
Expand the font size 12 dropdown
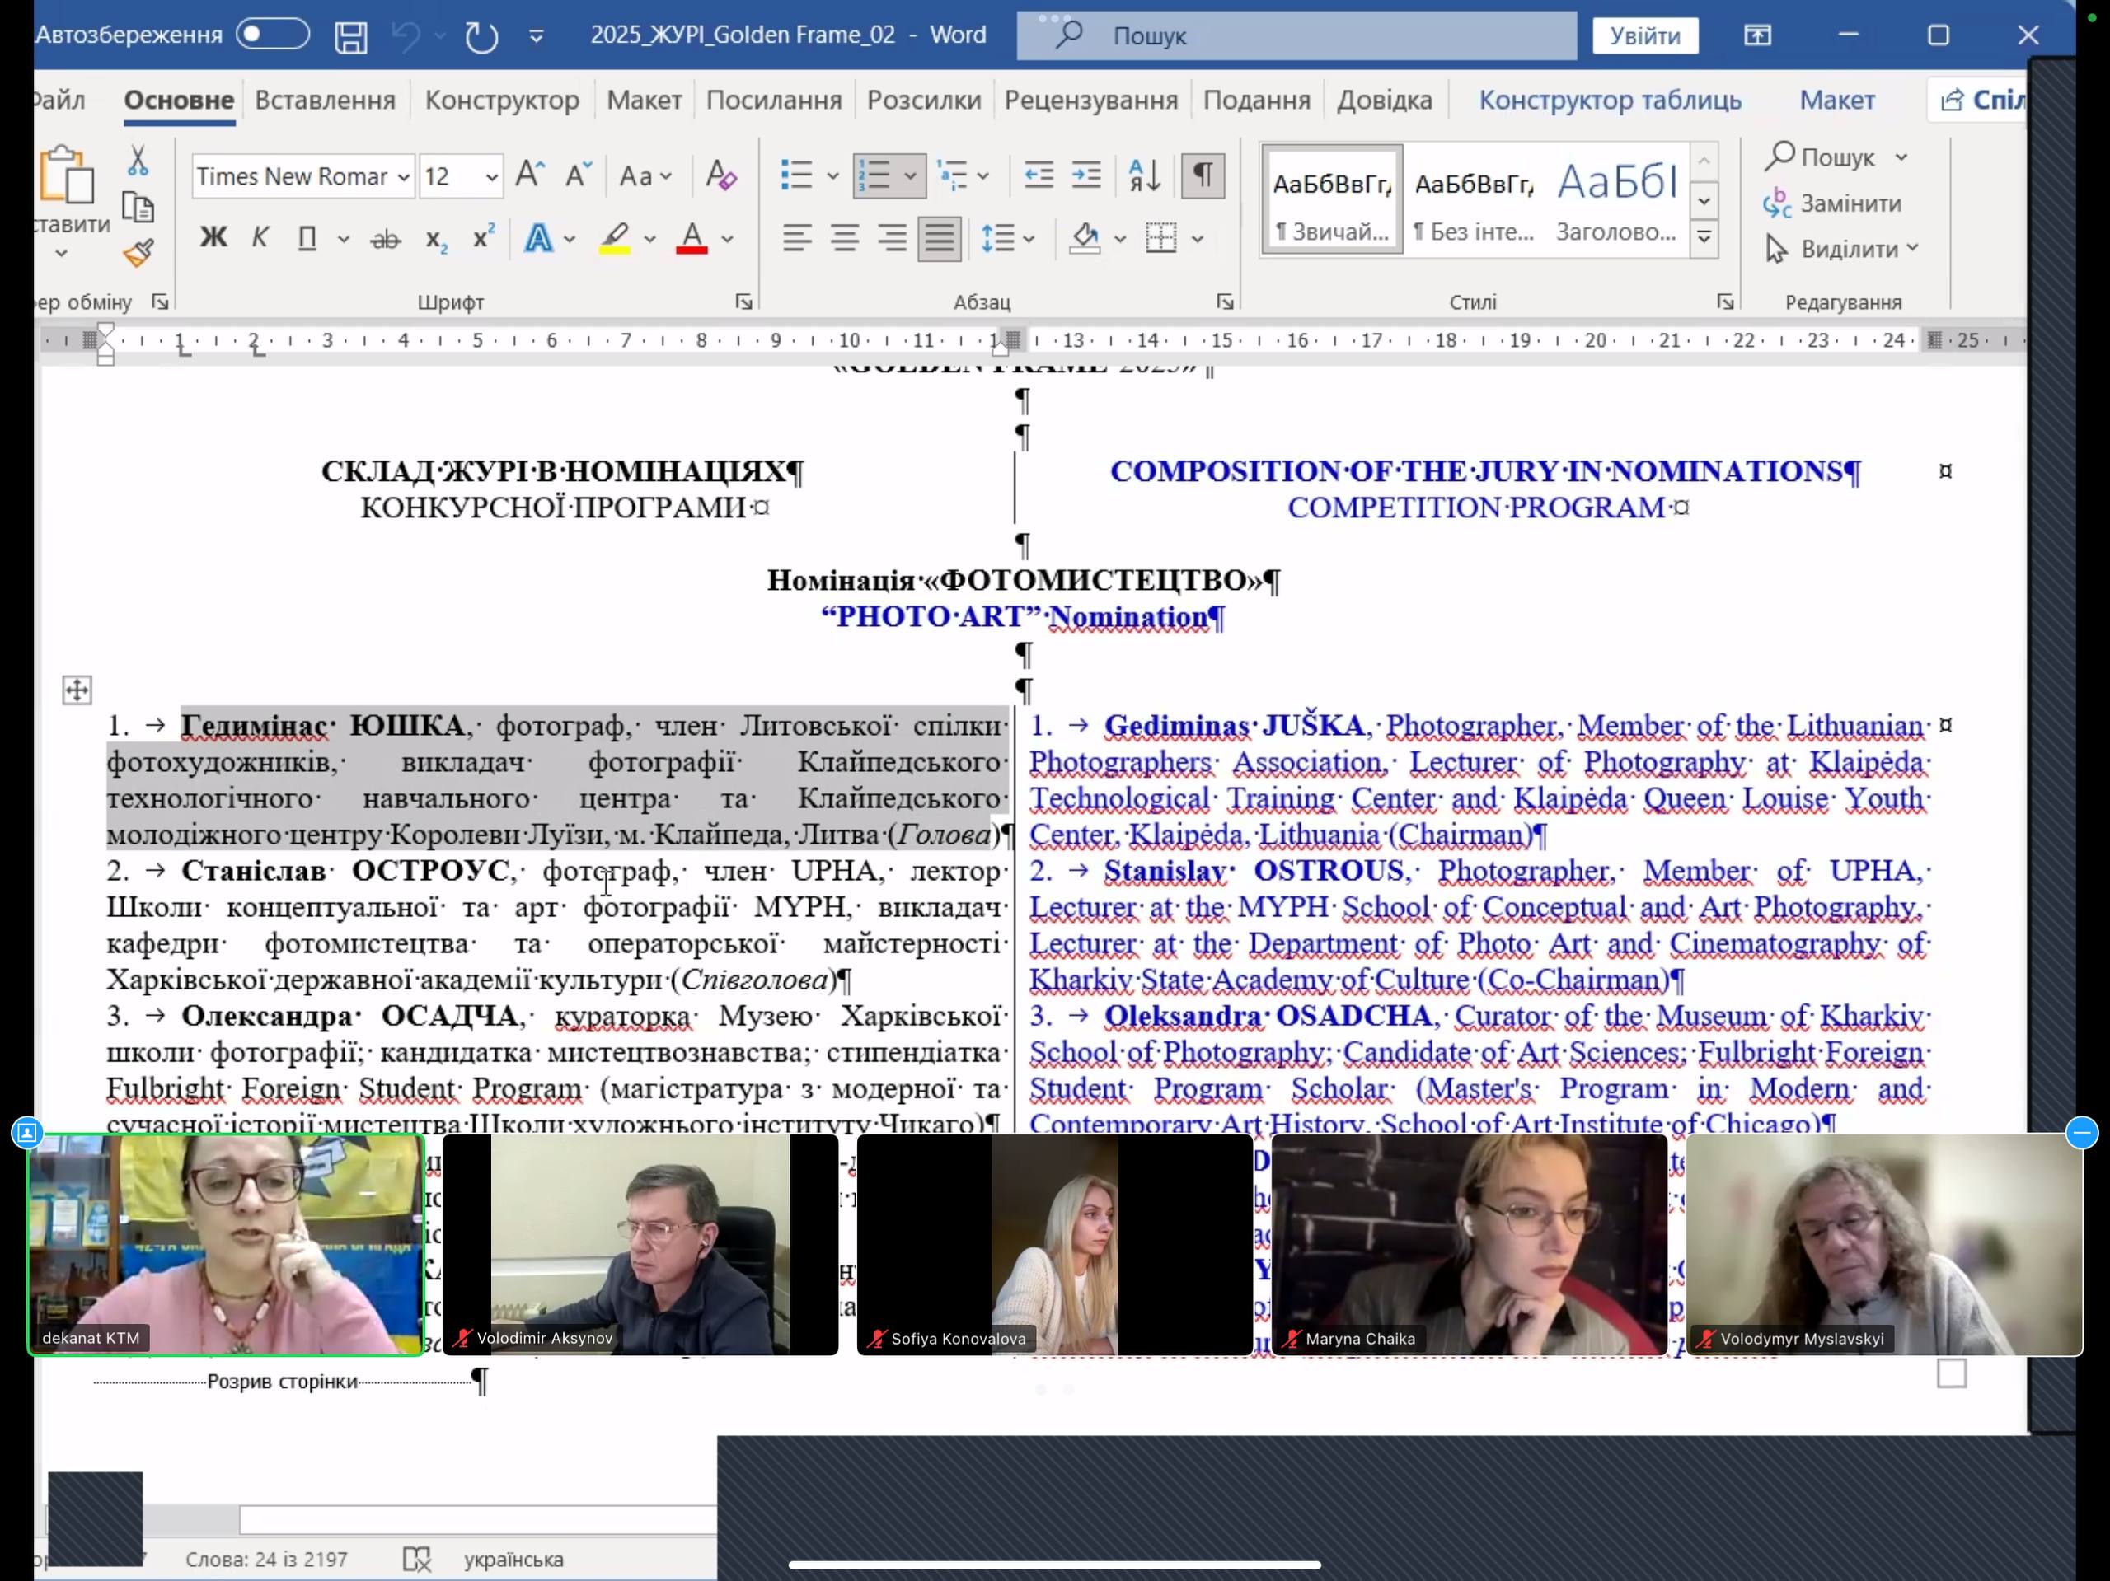point(491,177)
